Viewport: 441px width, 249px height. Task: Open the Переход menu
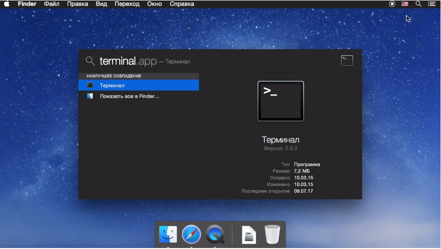[127, 4]
